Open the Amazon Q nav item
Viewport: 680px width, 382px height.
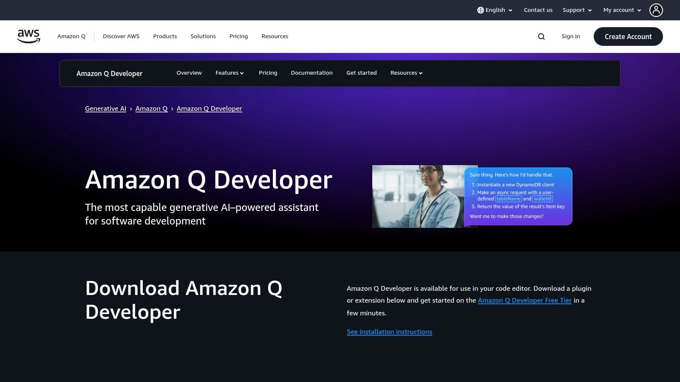point(71,37)
